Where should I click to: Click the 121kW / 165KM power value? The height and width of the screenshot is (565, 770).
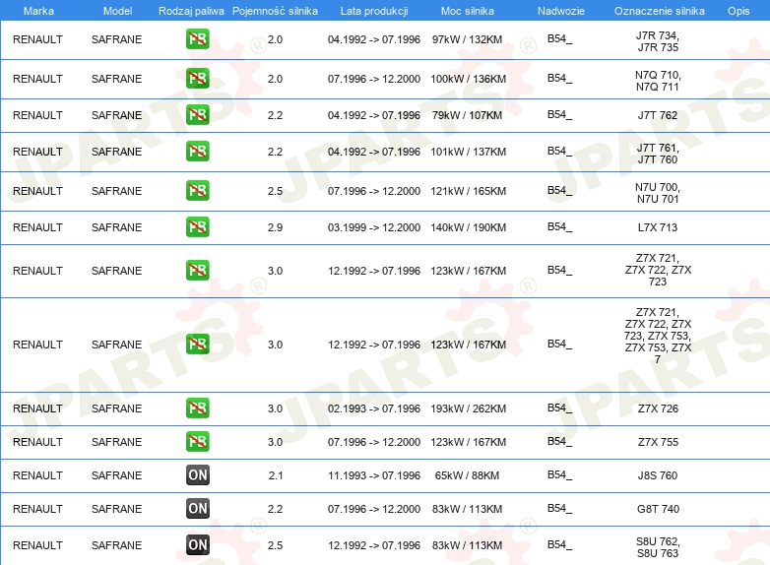pyautogui.click(x=468, y=191)
